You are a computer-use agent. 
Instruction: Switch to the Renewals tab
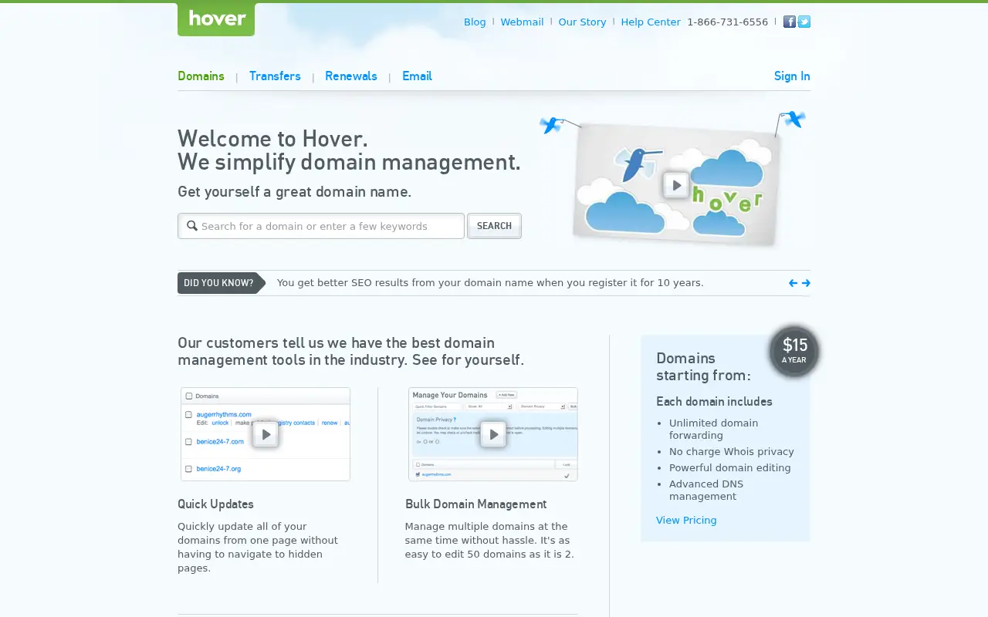(x=351, y=76)
